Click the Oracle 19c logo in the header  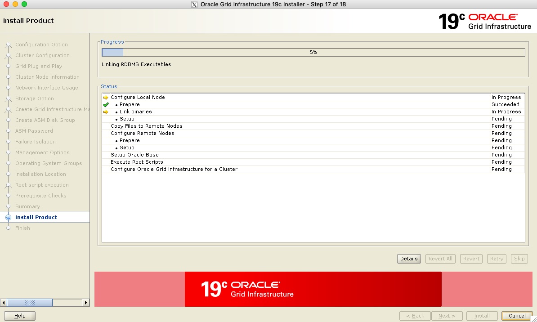484,21
